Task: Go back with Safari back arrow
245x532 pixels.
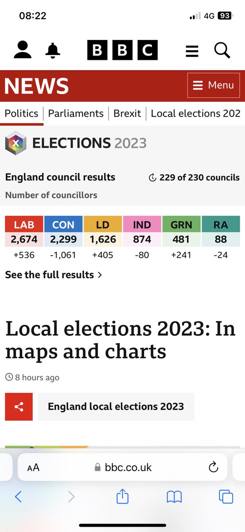Action: coord(18,497)
